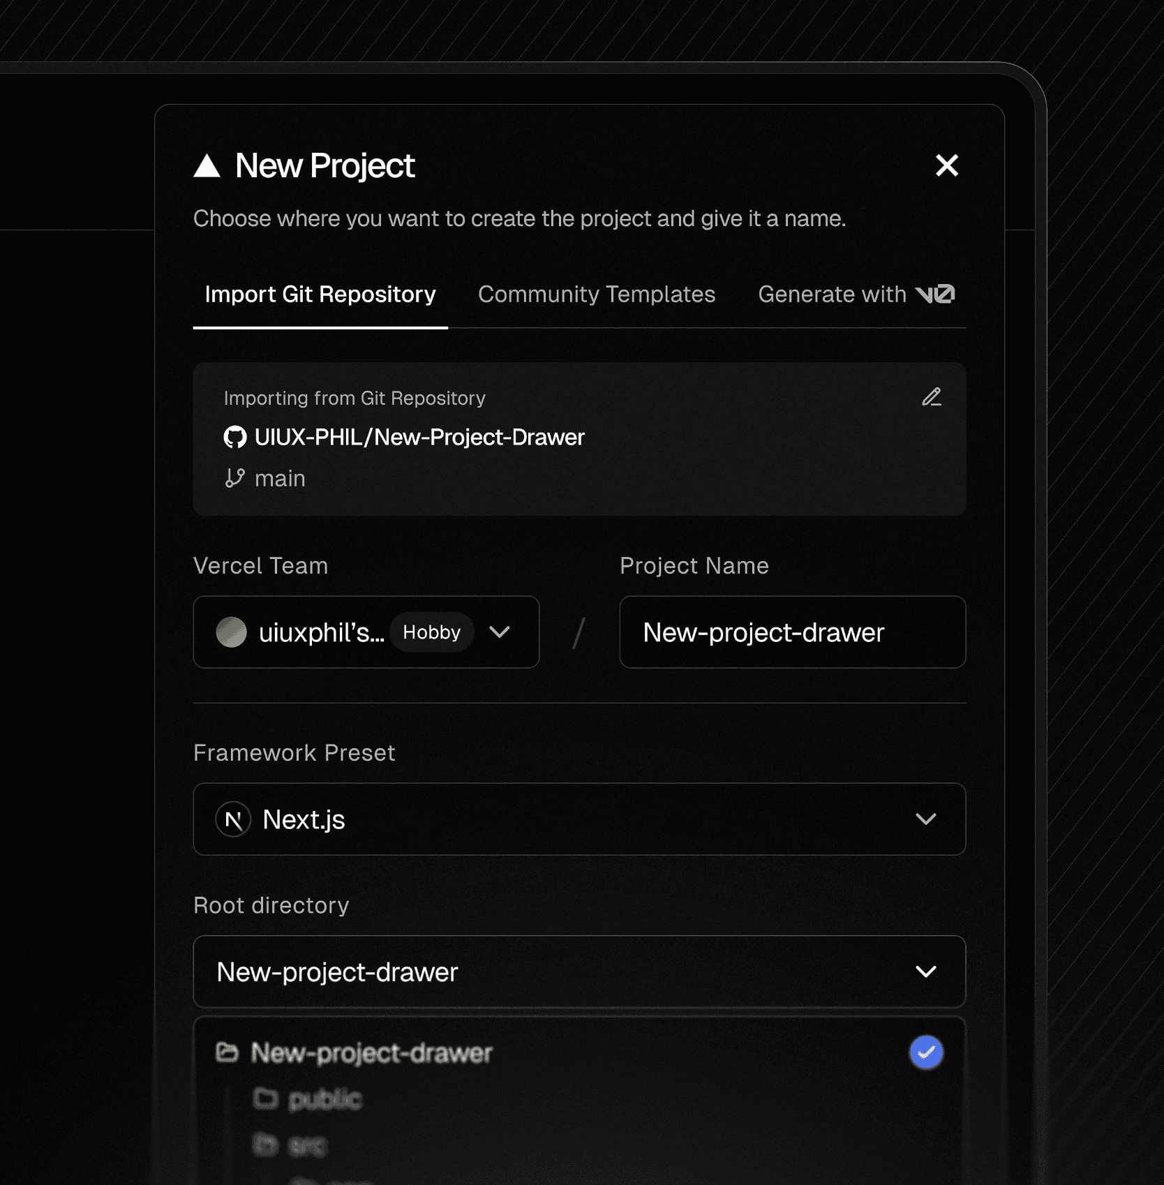Screen dimensions: 1164x1185
Task: Focus the Project Name input field
Action: click(793, 632)
